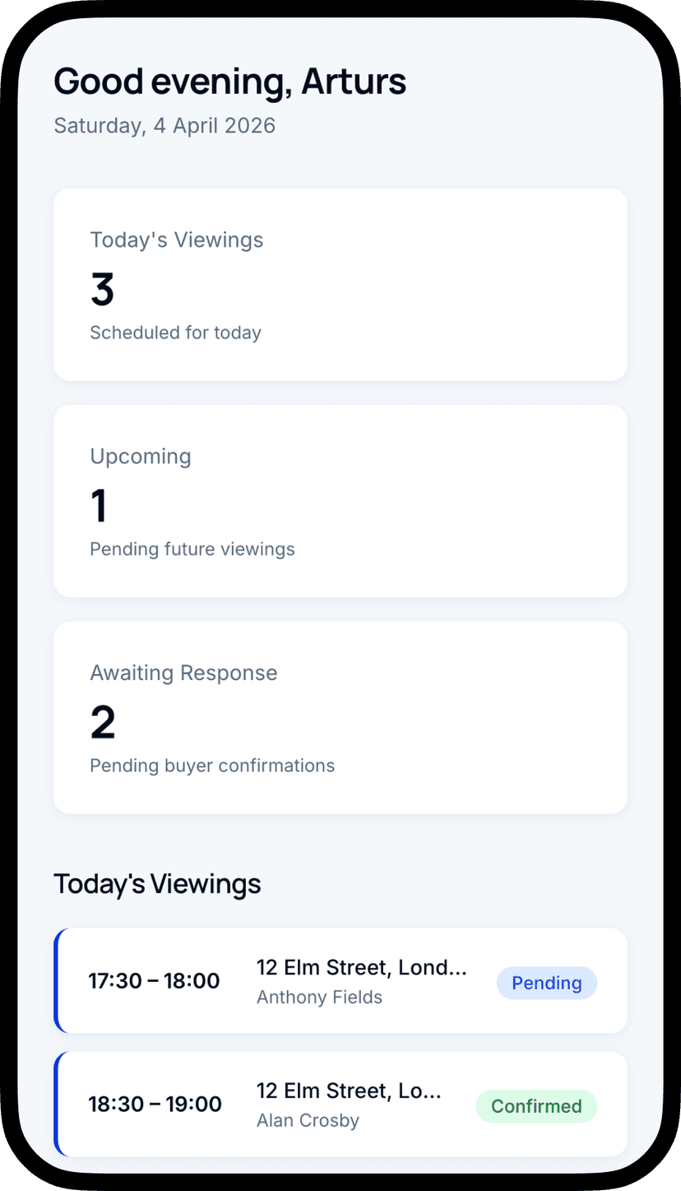
Task: Tap the Good evening, Arturs greeting
Action: point(229,81)
